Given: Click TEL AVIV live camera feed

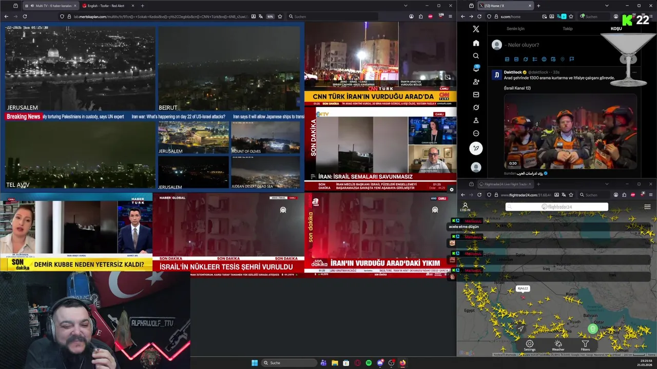Looking at the screenshot, I should (80, 155).
